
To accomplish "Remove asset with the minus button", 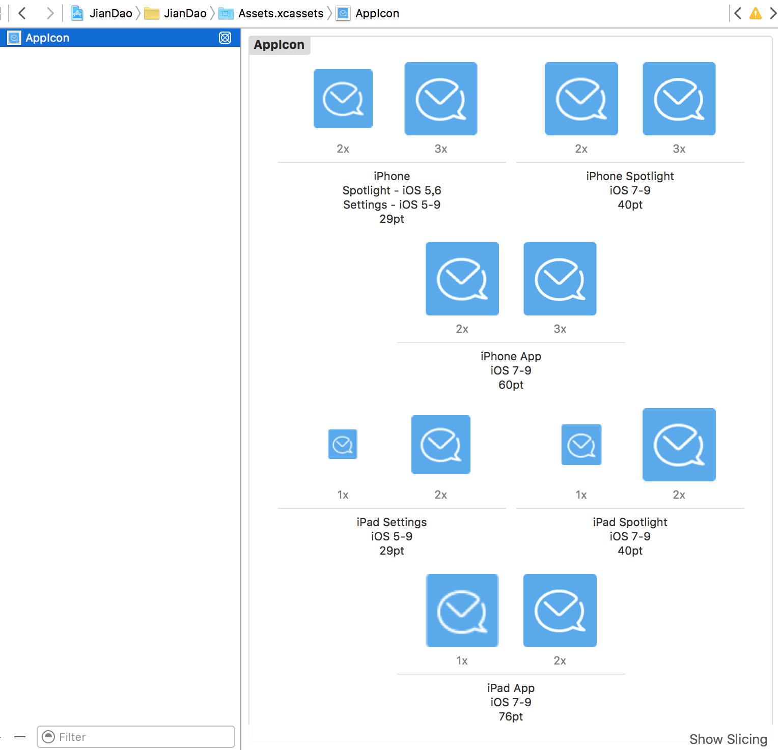I will [20, 737].
